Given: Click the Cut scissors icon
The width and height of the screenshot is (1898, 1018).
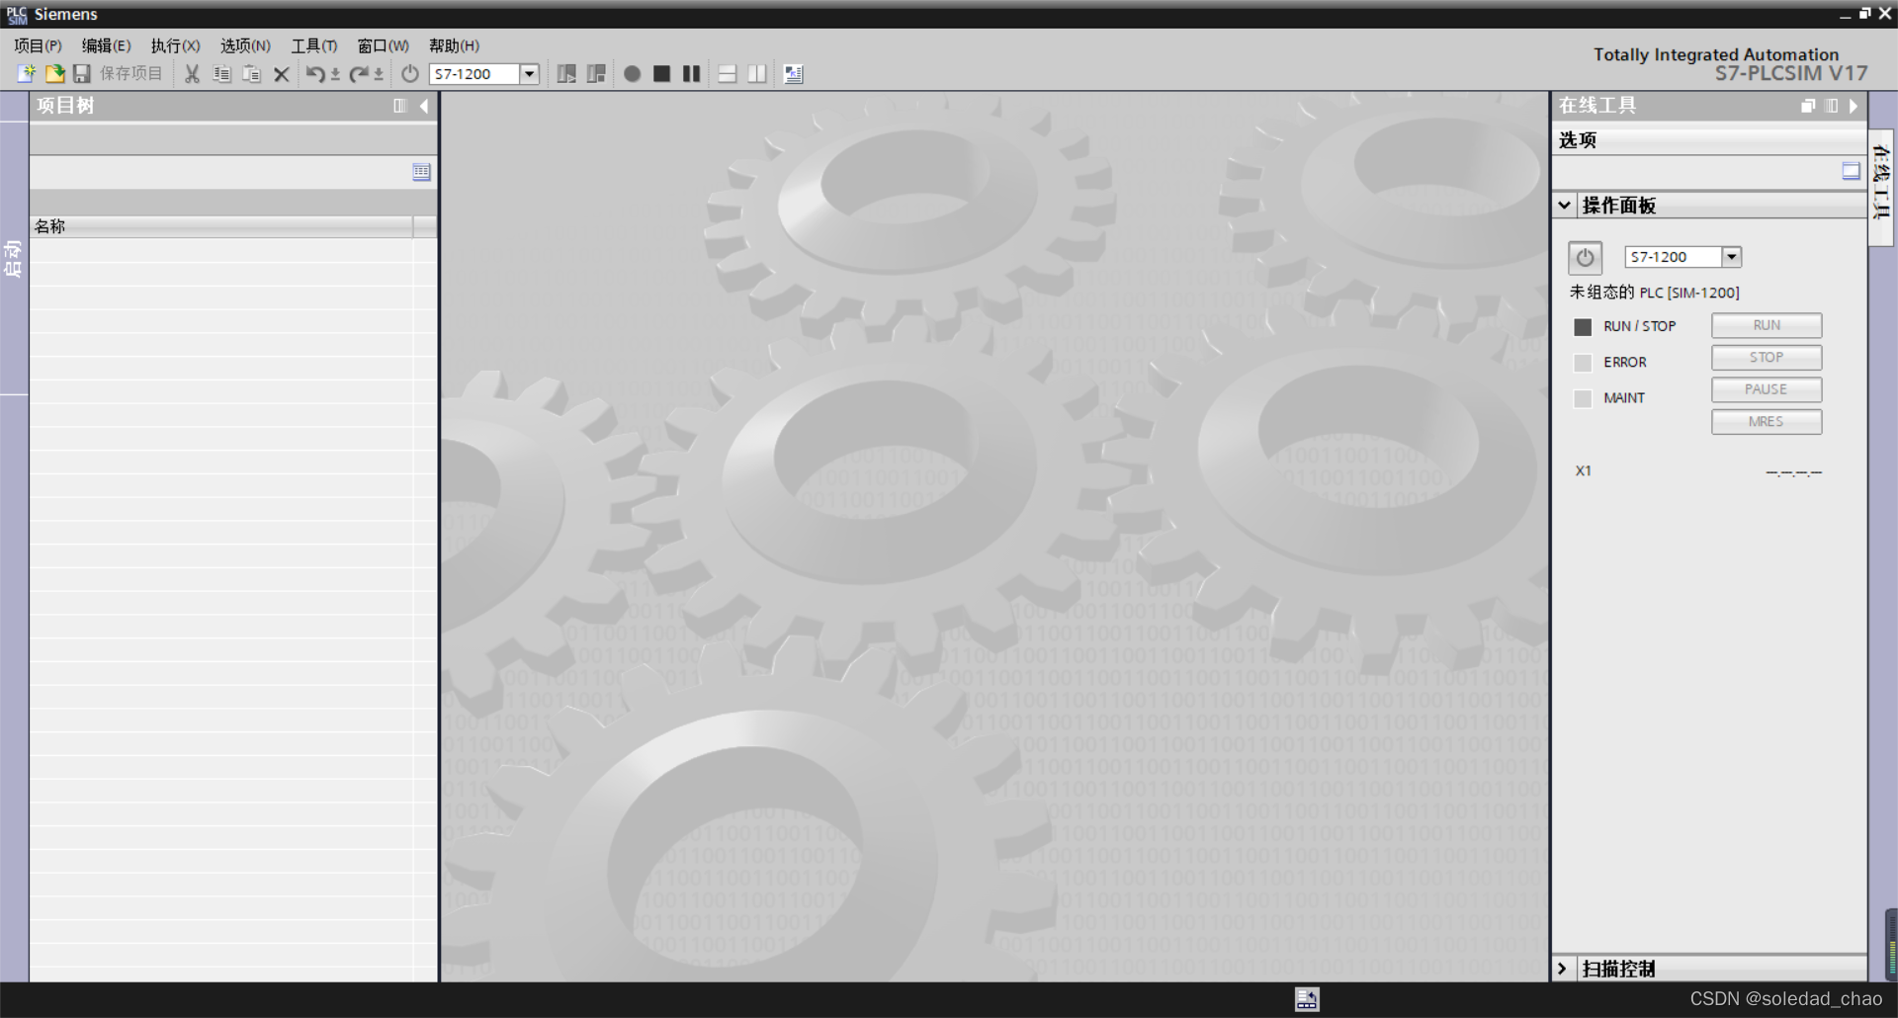Looking at the screenshot, I should tap(192, 74).
